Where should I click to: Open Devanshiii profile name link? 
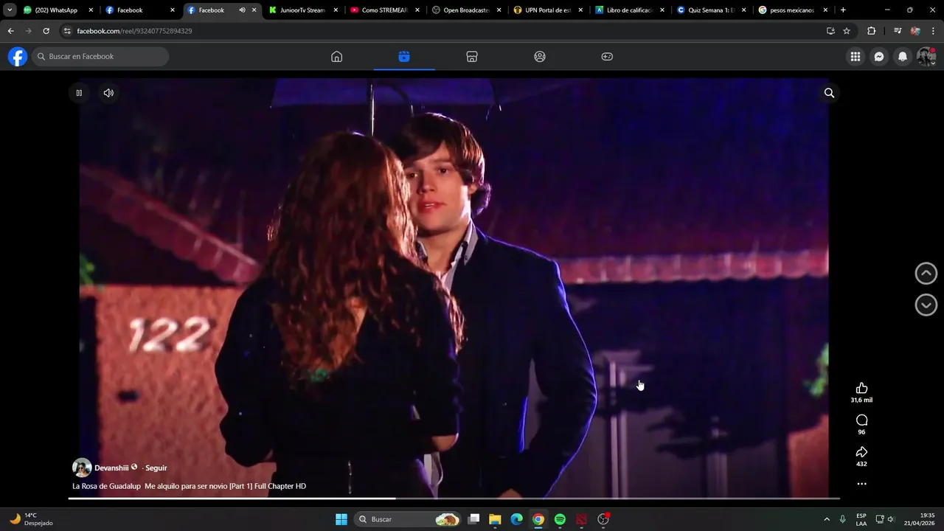click(111, 468)
